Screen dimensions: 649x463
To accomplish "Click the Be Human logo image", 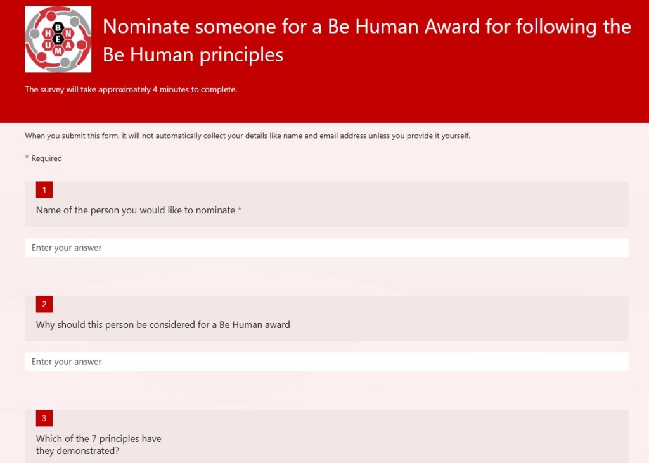I will 58,39.
